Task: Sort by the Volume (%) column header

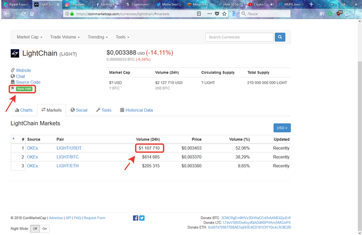Action: (x=239, y=140)
